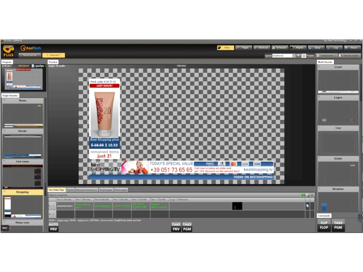Click the TAKE PRV button
Image resolution: width=363 pixels, height=272 pixels.
176,227
